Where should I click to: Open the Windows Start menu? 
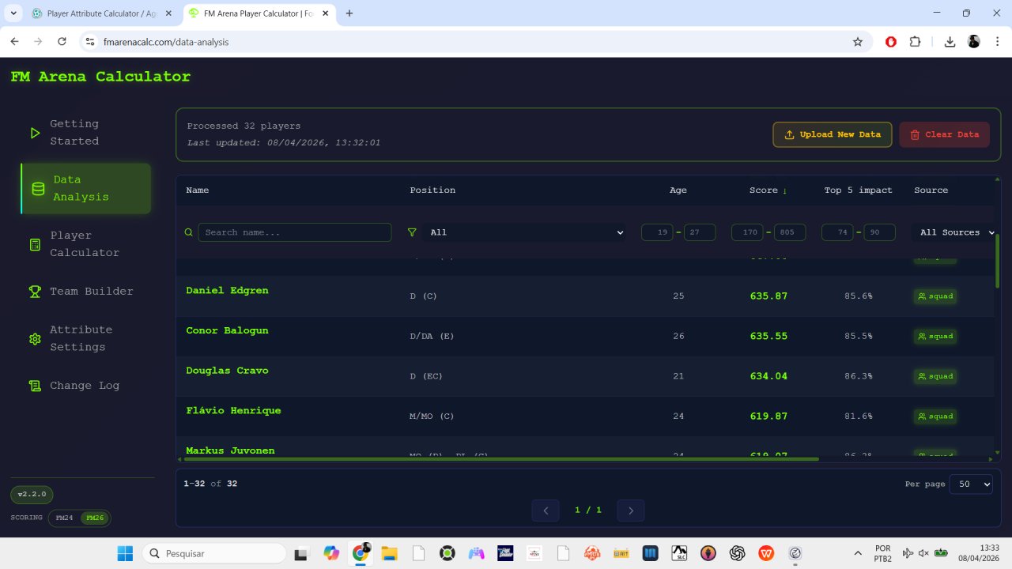125,553
